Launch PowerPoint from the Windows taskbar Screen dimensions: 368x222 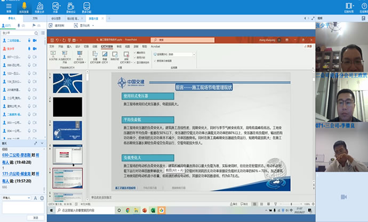pyautogui.click(x=153, y=210)
